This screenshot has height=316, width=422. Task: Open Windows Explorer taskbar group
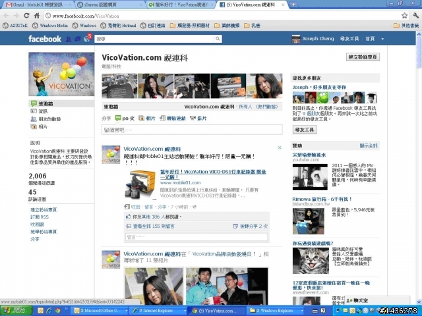(274, 311)
